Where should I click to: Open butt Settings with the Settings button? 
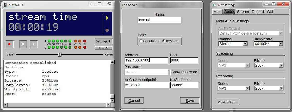[x=103, y=41]
